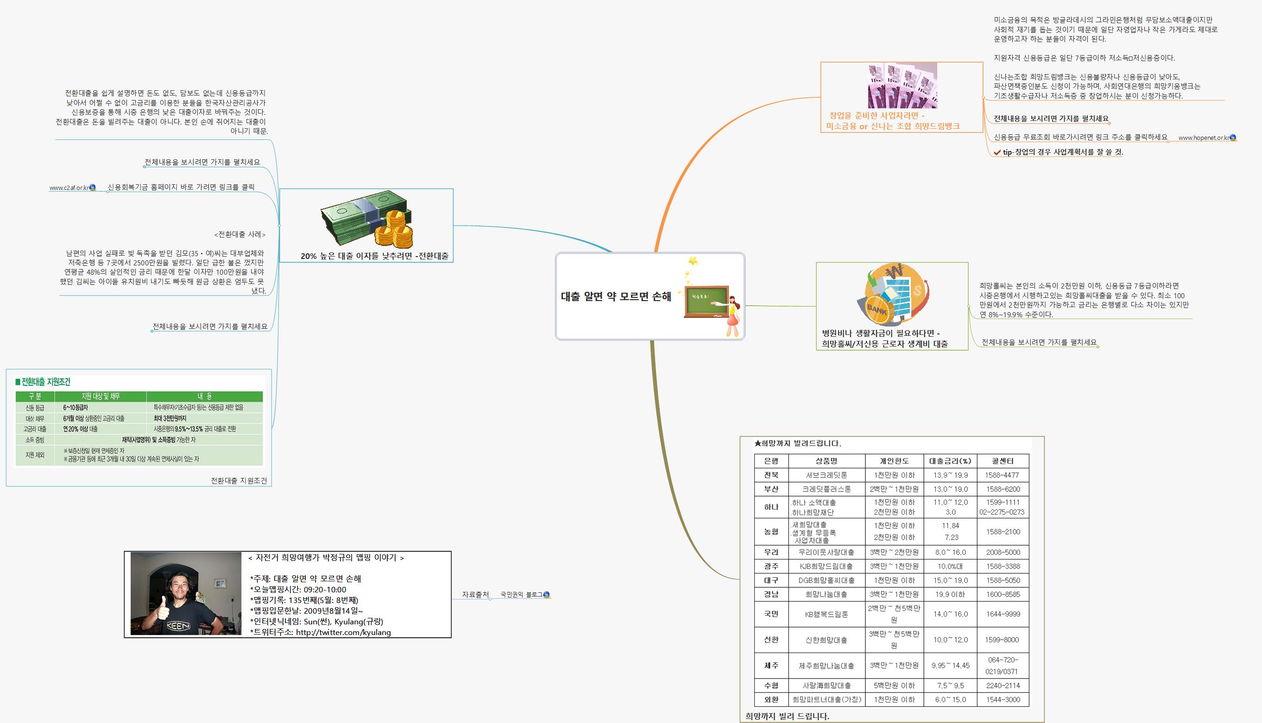Click the purple banknotes image in orange topic
The width and height of the screenshot is (1262, 723).
[x=902, y=85]
